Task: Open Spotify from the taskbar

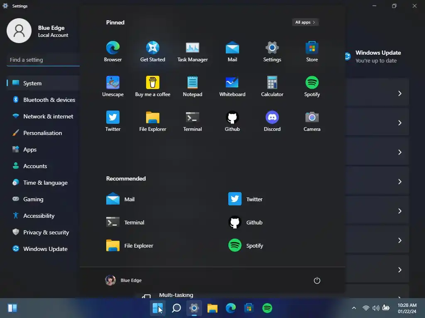Action: [267, 308]
